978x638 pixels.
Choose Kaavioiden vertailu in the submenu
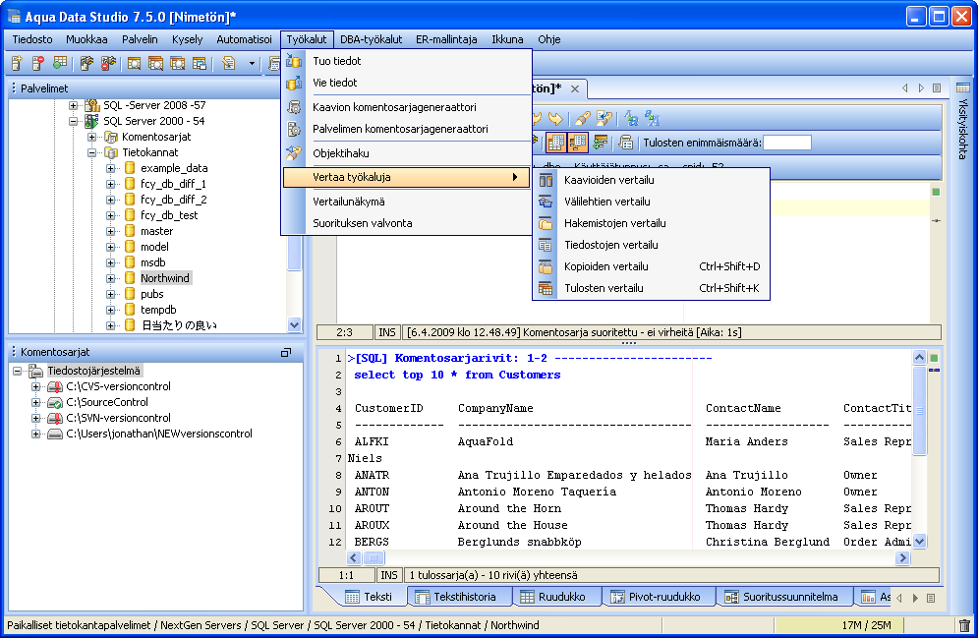pyautogui.click(x=651, y=180)
